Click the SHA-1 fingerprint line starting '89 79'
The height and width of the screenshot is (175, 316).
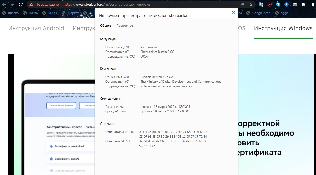click(x=173, y=141)
